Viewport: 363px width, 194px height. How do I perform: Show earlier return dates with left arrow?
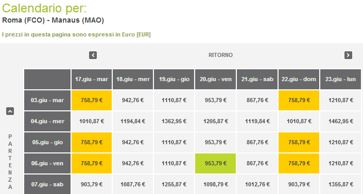point(93,55)
